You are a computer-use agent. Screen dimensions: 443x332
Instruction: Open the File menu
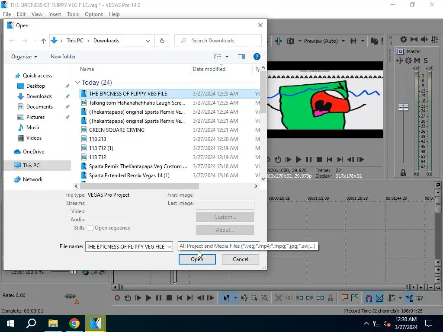click(x=7, y=14)
